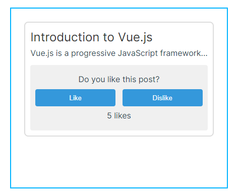The image size is (240, 196).
Task: Click the word 'progressive' in the excerpt
Action: click(93, 53)
